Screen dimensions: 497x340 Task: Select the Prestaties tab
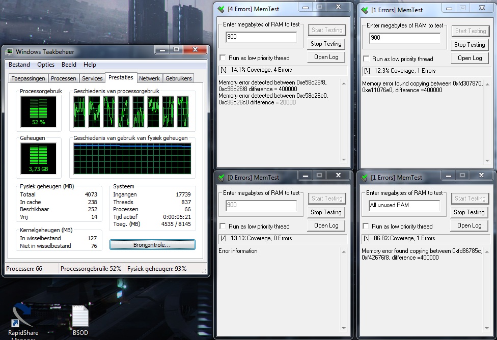(121, 77)
